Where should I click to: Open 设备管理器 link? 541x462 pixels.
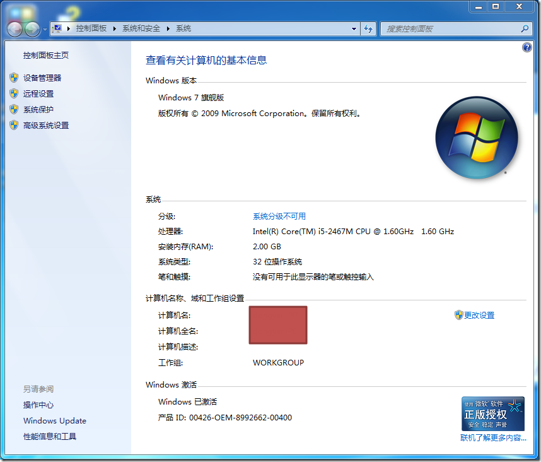tap(42, 78)
